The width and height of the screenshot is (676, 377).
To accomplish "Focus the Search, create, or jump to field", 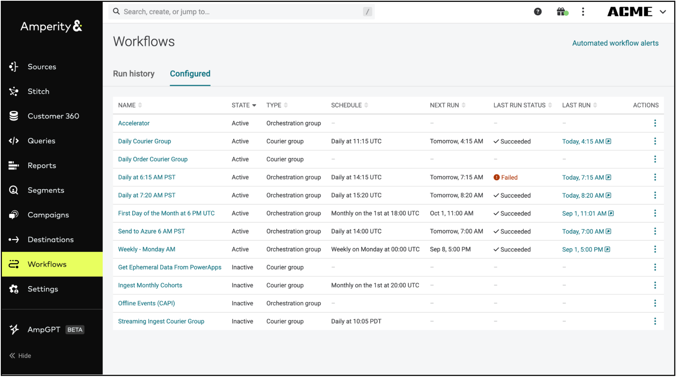I will click(241, 12).
